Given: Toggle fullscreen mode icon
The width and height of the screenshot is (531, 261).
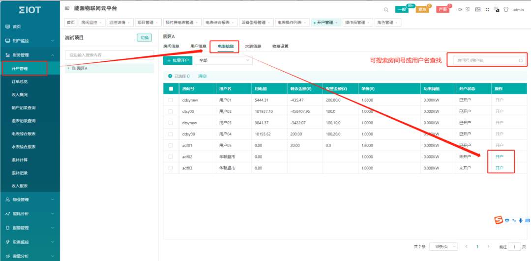Looking at the screenshot, I should [x=487, y=9].
